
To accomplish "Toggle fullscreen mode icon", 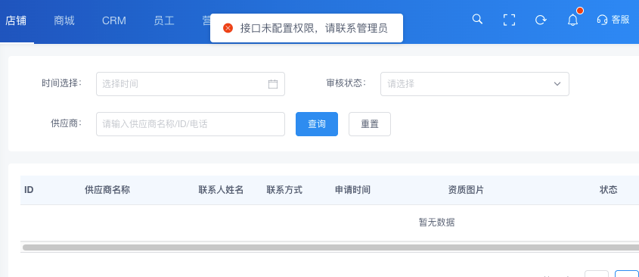I will tap(509, 20).
